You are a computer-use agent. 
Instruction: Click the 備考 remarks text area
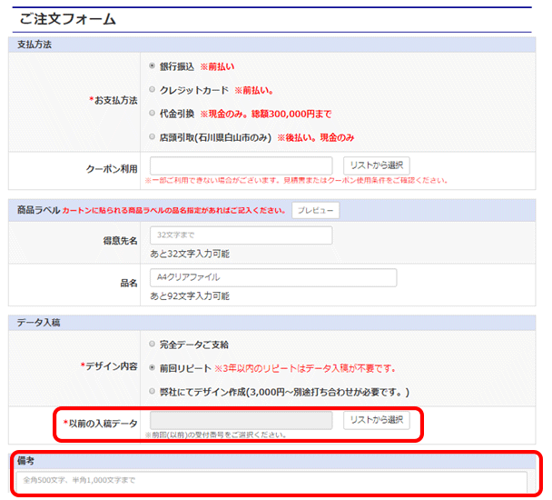click(271, 480)
